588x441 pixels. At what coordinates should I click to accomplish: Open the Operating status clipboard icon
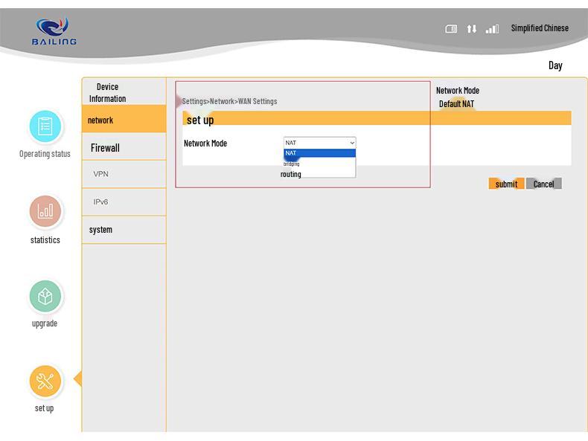pyautogui.click(x=45, y=126)
